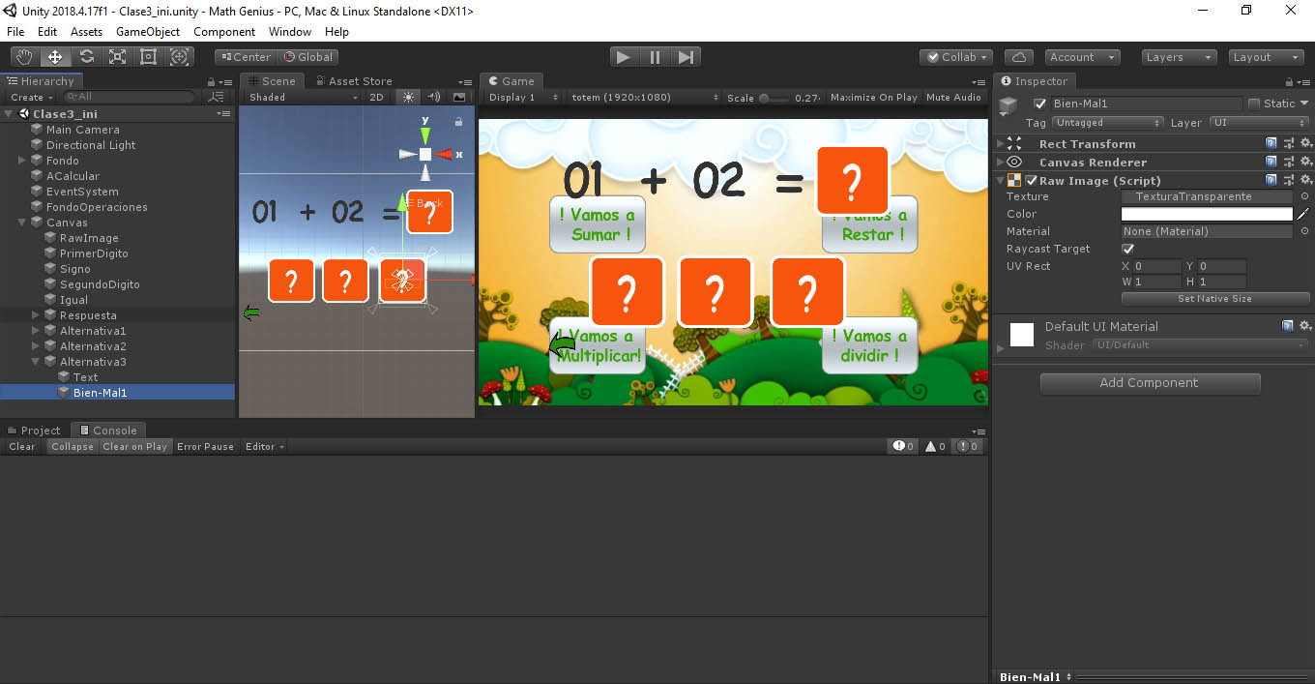Screen dimensions: 1315x684
Task: Select the Scale tool
Action: coord(117,57)
